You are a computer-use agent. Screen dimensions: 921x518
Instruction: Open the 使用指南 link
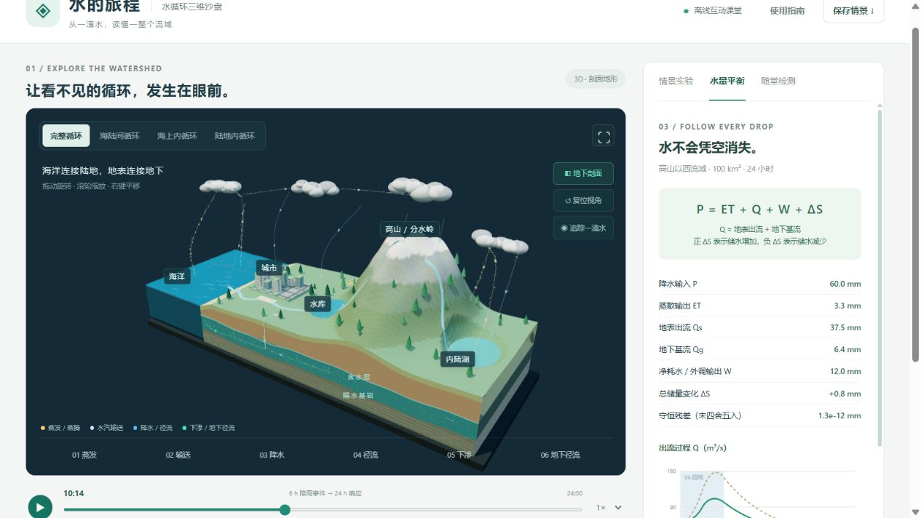(787, 11)
